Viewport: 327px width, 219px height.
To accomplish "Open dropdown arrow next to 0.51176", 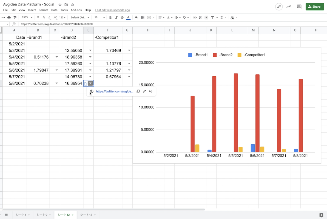I will point(57,57).
